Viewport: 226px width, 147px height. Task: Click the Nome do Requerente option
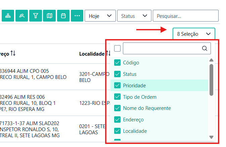coord(147,108)
